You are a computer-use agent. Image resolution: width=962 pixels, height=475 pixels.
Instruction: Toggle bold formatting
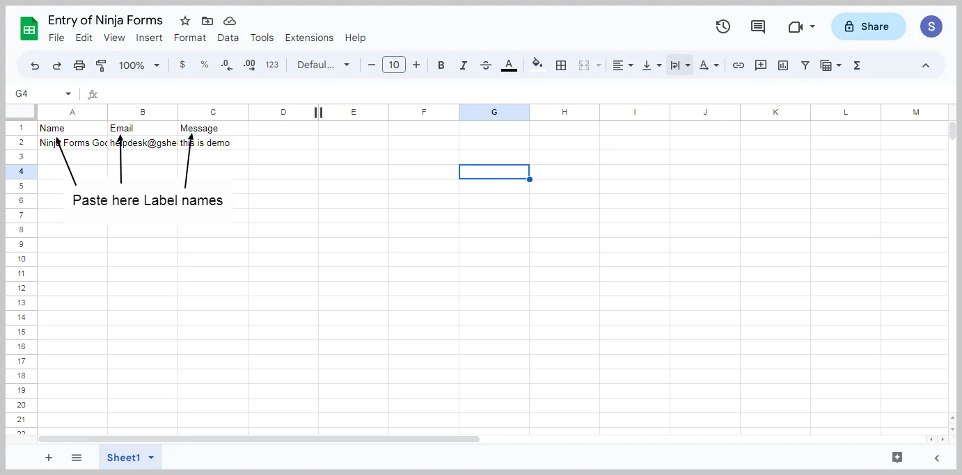(441, 65)
